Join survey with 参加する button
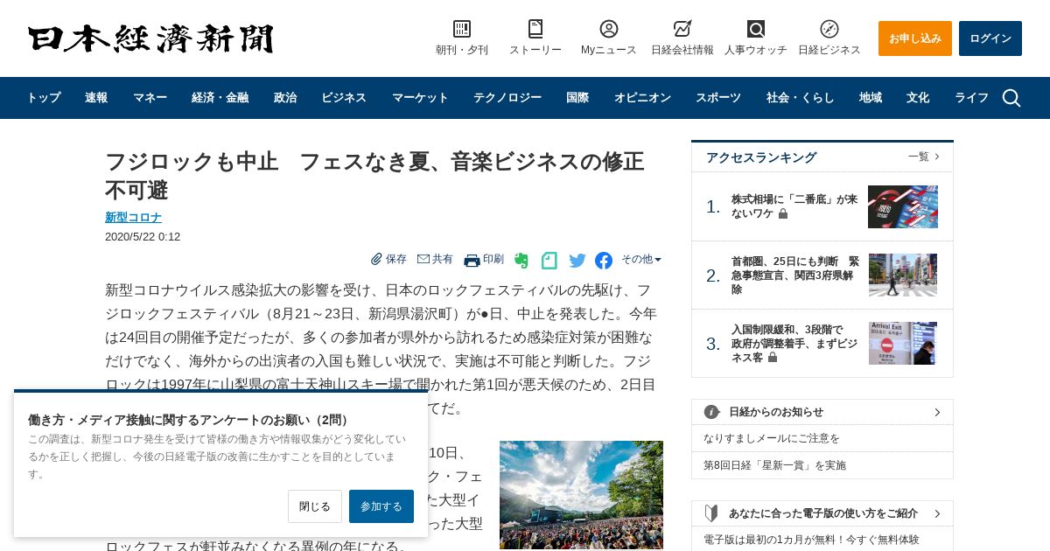 click(x=381, y=506)
